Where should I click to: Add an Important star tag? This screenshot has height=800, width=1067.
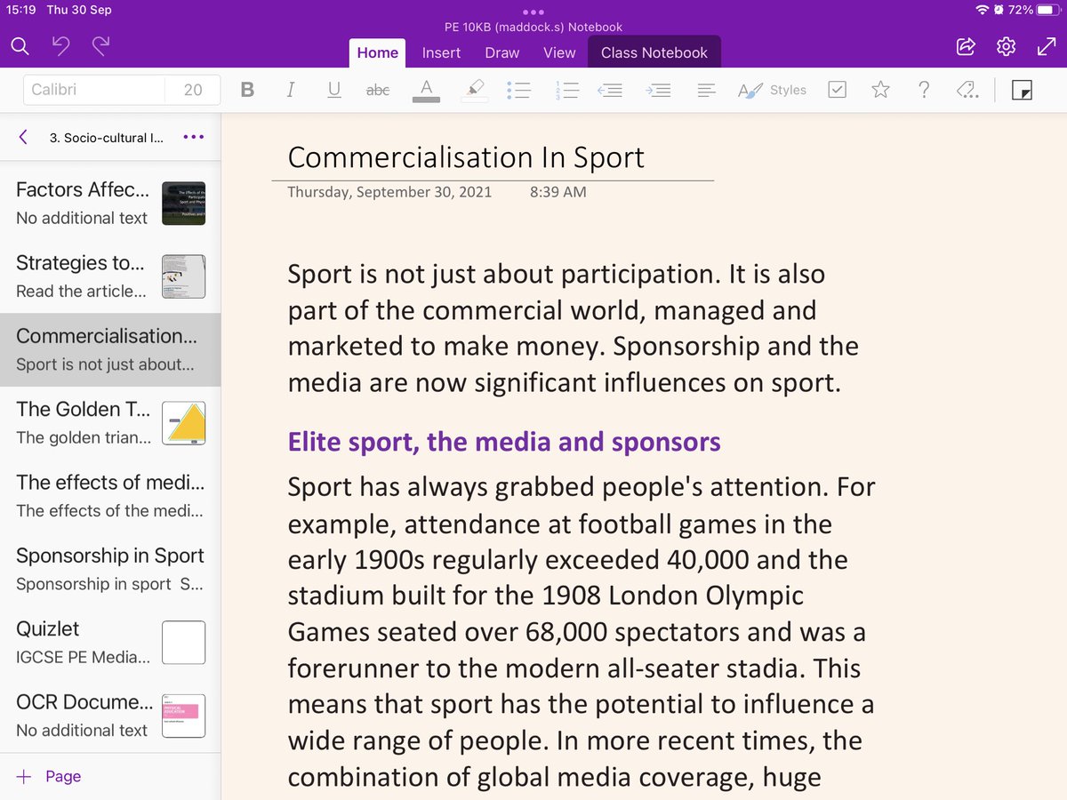(880, 89)
